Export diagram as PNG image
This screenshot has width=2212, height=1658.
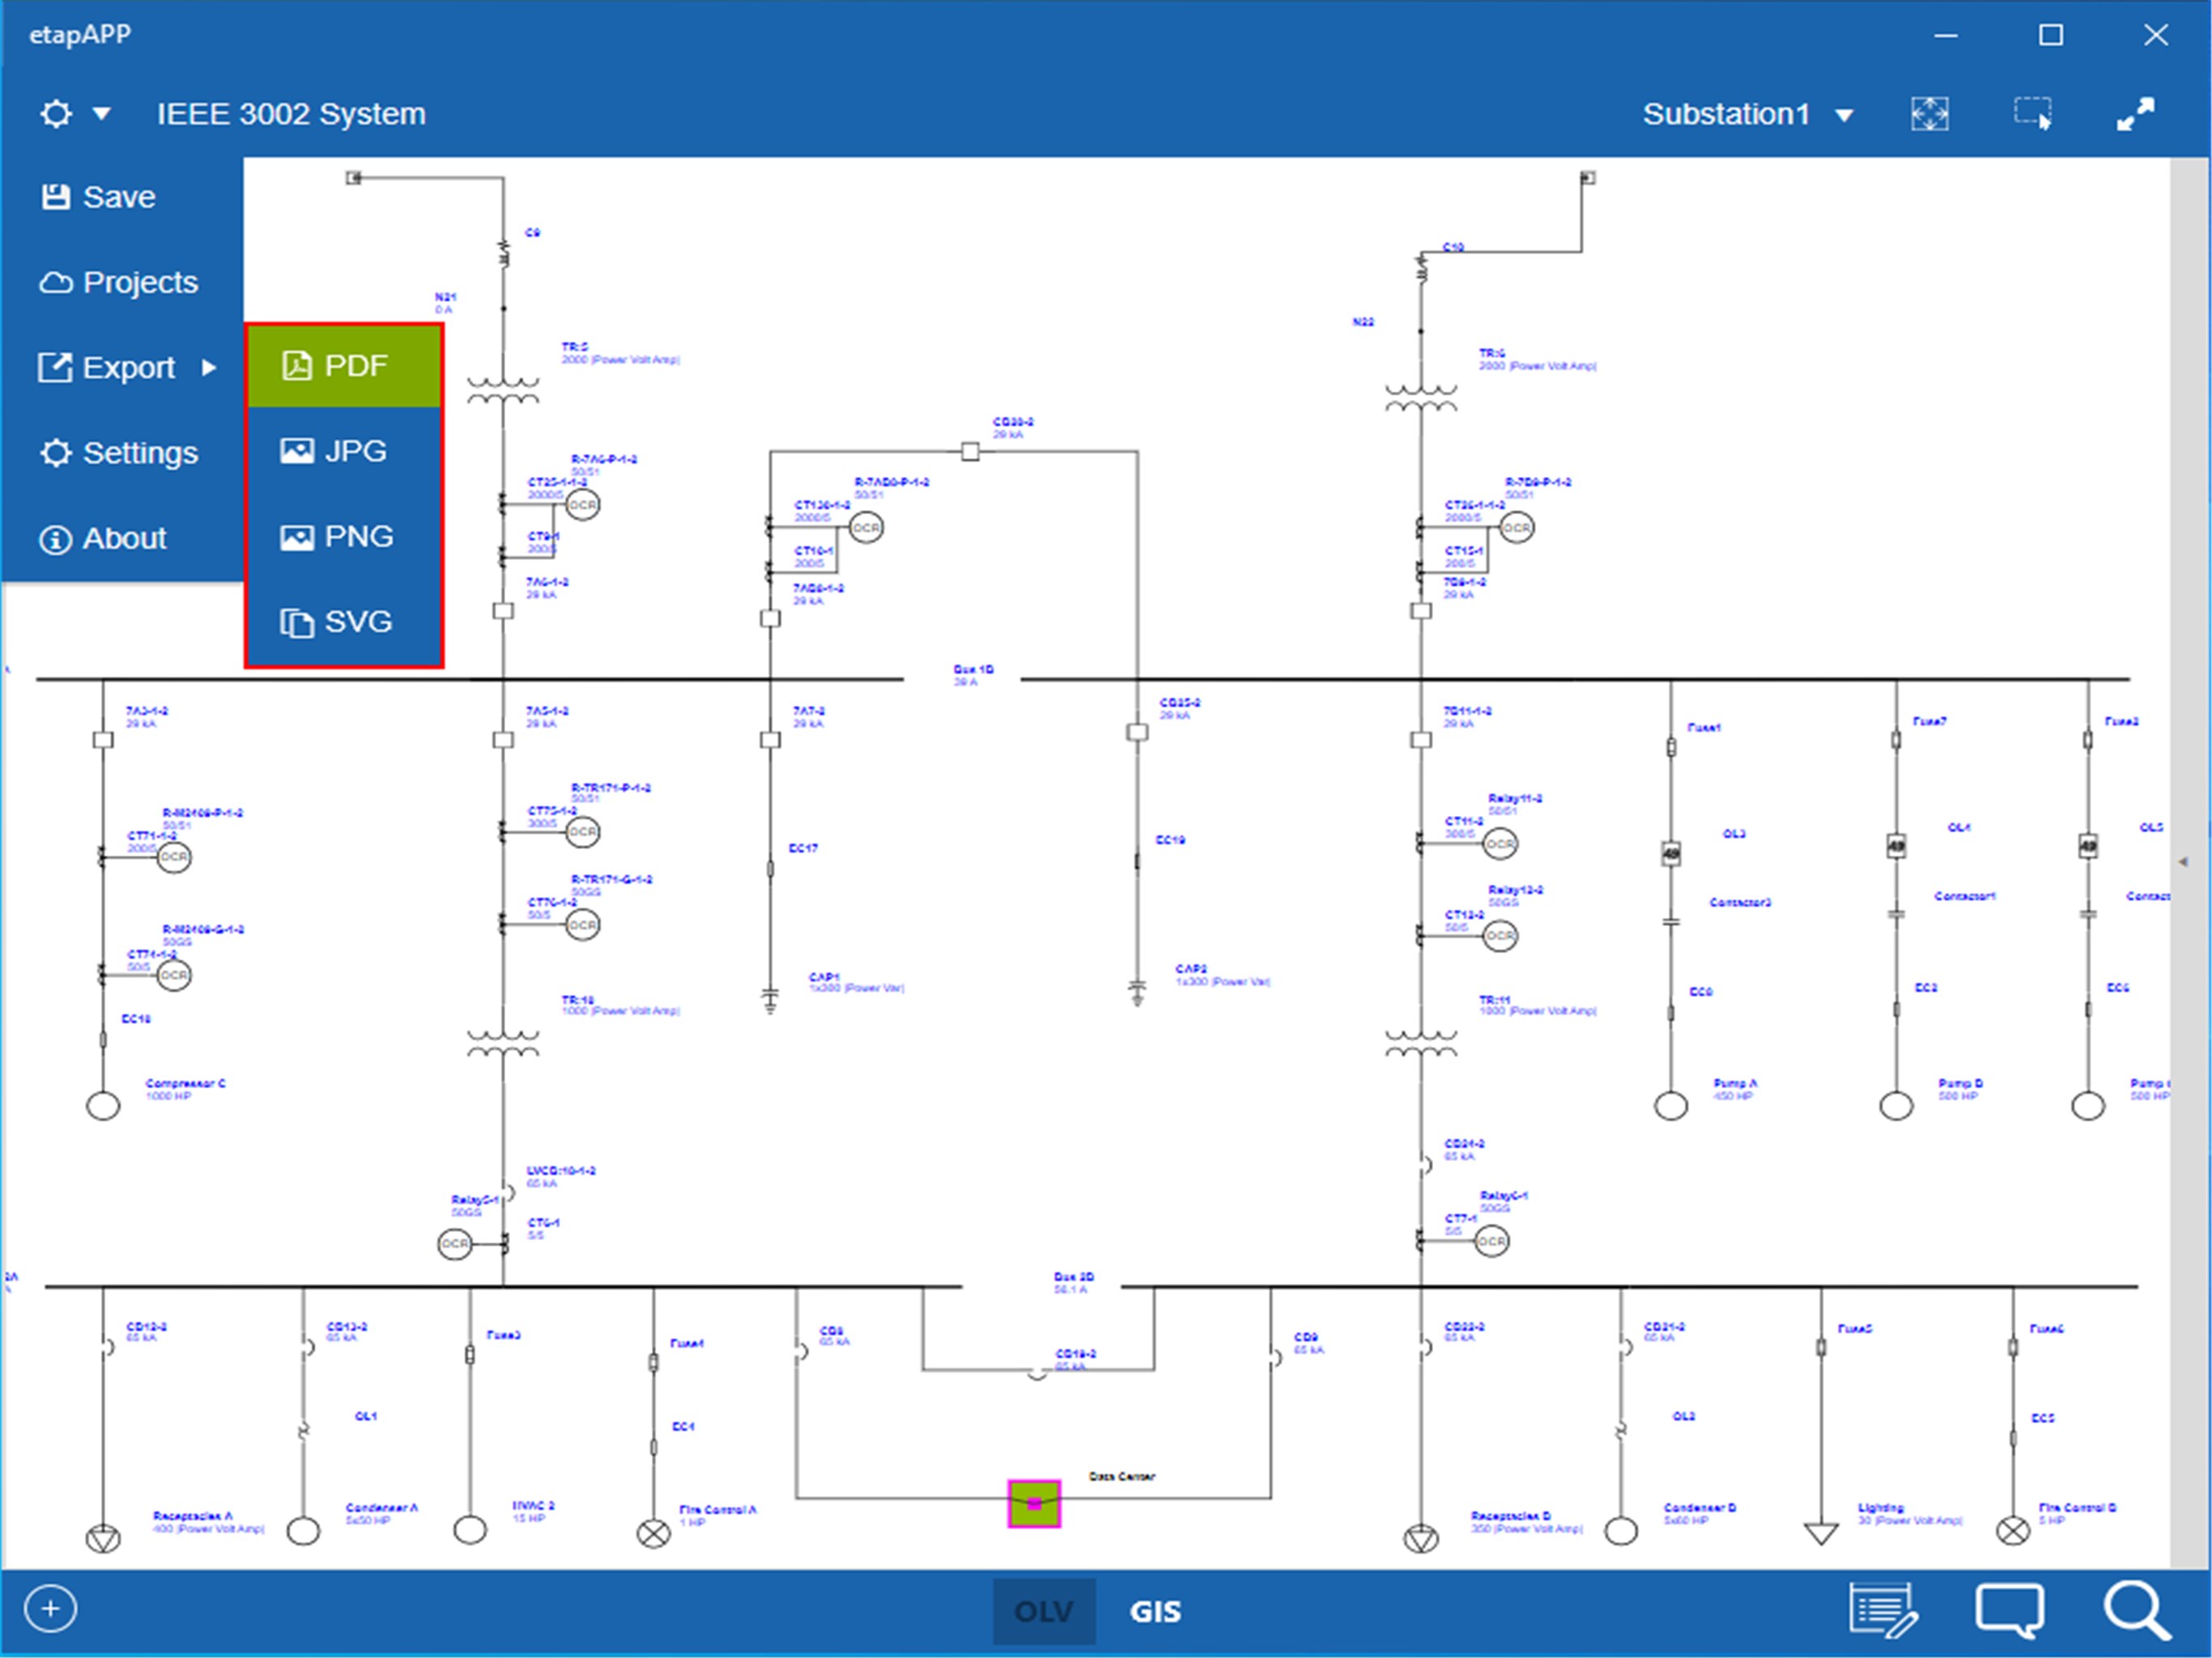[x=343, y=537]
